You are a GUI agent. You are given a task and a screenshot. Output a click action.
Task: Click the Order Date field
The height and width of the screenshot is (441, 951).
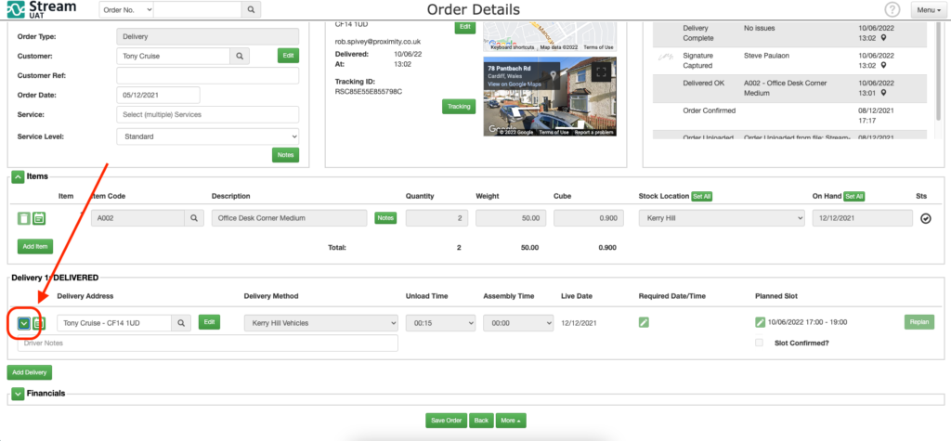point(158,96)
